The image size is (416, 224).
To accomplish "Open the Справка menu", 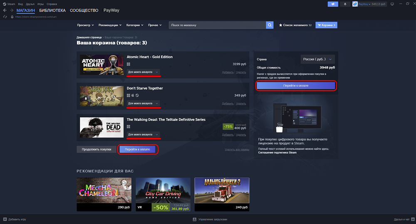I will click(x=52, y=4).
